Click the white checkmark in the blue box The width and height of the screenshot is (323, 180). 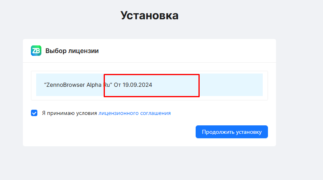(34, 113)
